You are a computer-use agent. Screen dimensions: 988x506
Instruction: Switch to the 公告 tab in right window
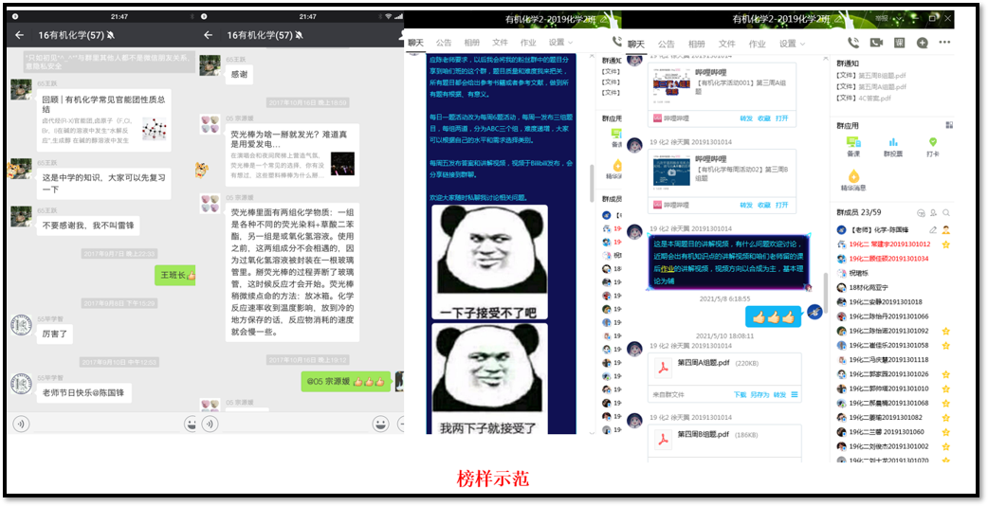pos(667,44)
